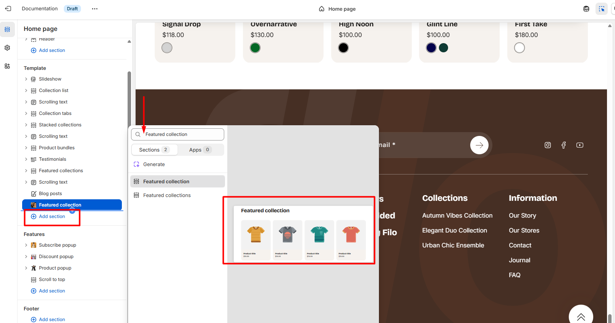The image size is (615, 323).
Task: Click the store avatar icon at top right
Action: [x=586, y=9]
